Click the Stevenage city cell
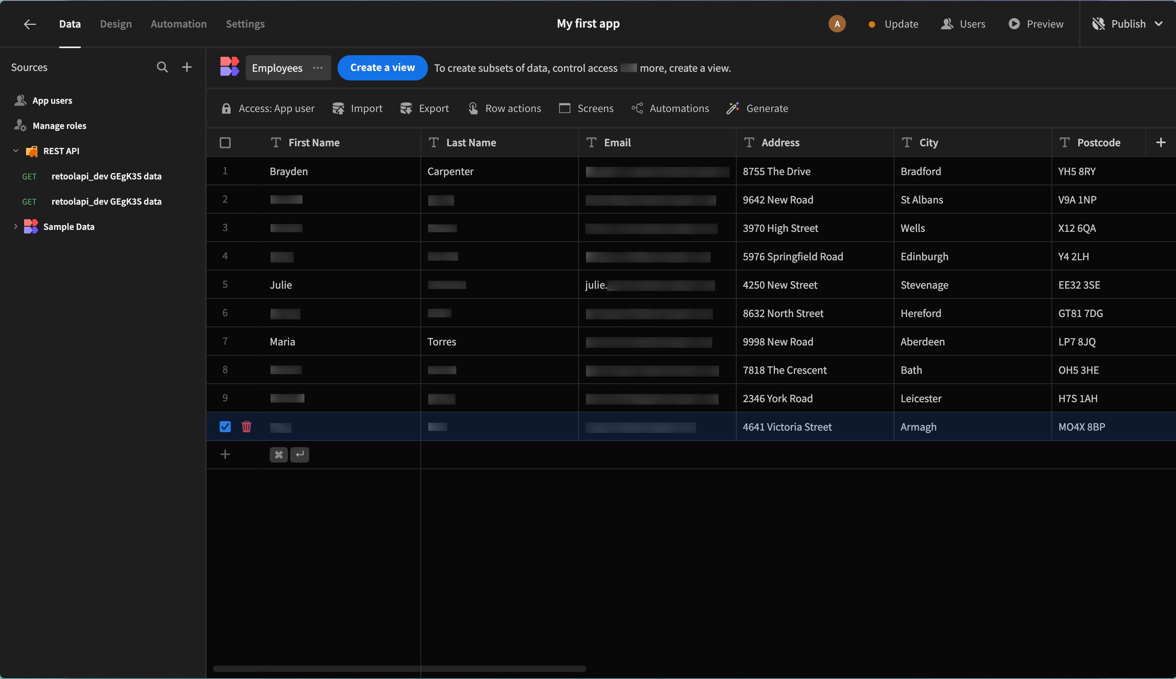The height and width of the screenshot is (679, 1176). pyautogui.click(x=972, y=285)
